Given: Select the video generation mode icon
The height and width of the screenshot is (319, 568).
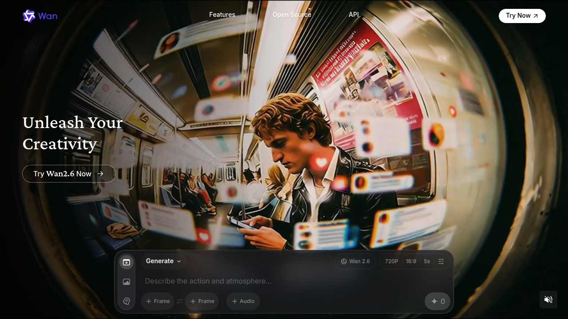Looking at the screenshot, I should (x=126, y=262).
